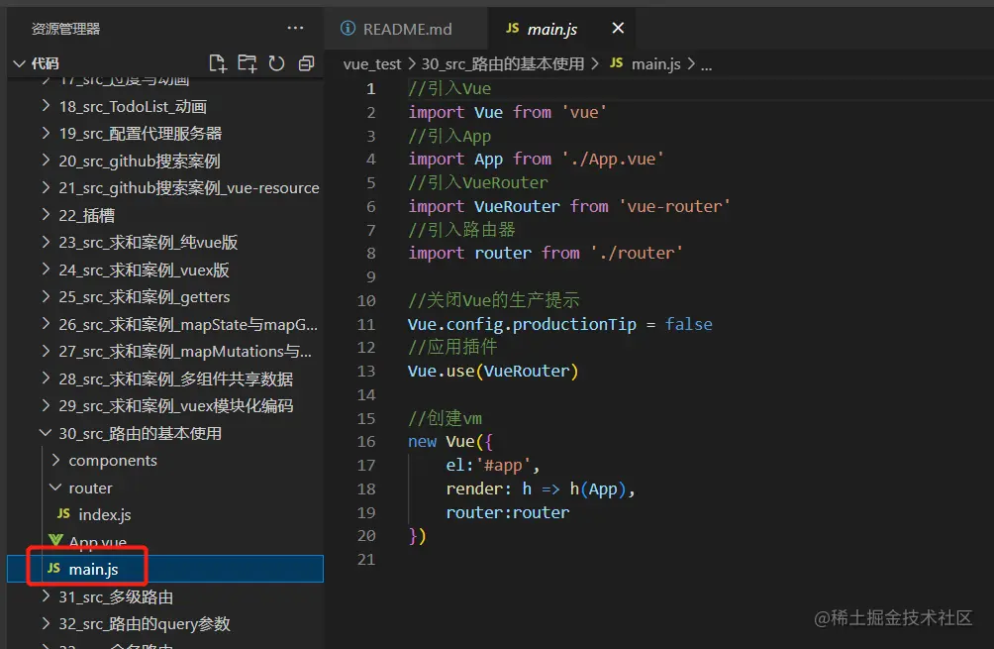Click the JS icon in the breadcrumb
Viewport: 994px width, 649px height.
point(616,63)
